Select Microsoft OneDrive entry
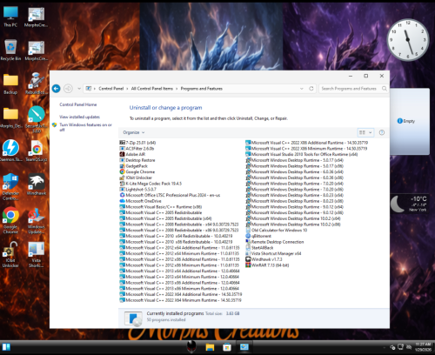This screenshot has width=435, height=355. [140, 201]
